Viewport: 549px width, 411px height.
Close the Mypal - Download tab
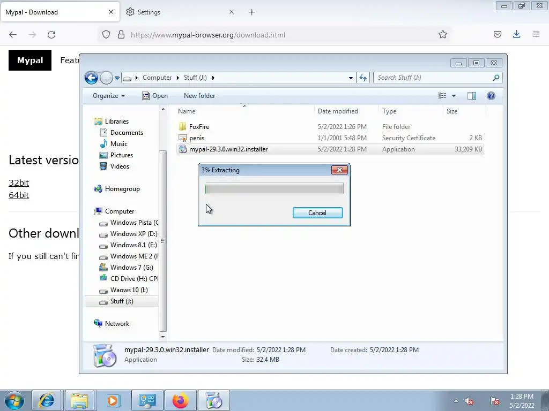coord(111,12)
